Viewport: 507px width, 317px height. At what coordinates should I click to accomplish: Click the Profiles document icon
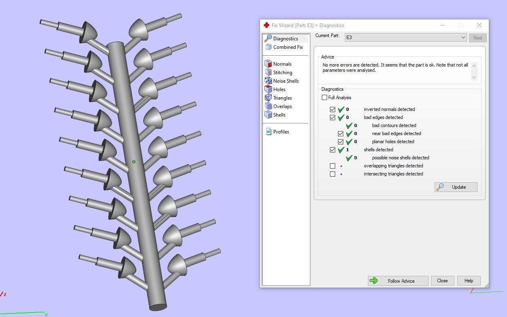pos(268,131)
